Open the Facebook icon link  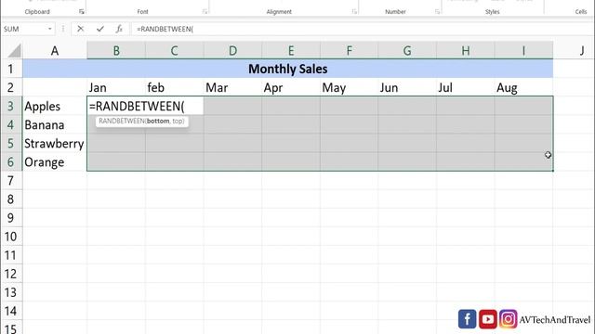point(467,319)
